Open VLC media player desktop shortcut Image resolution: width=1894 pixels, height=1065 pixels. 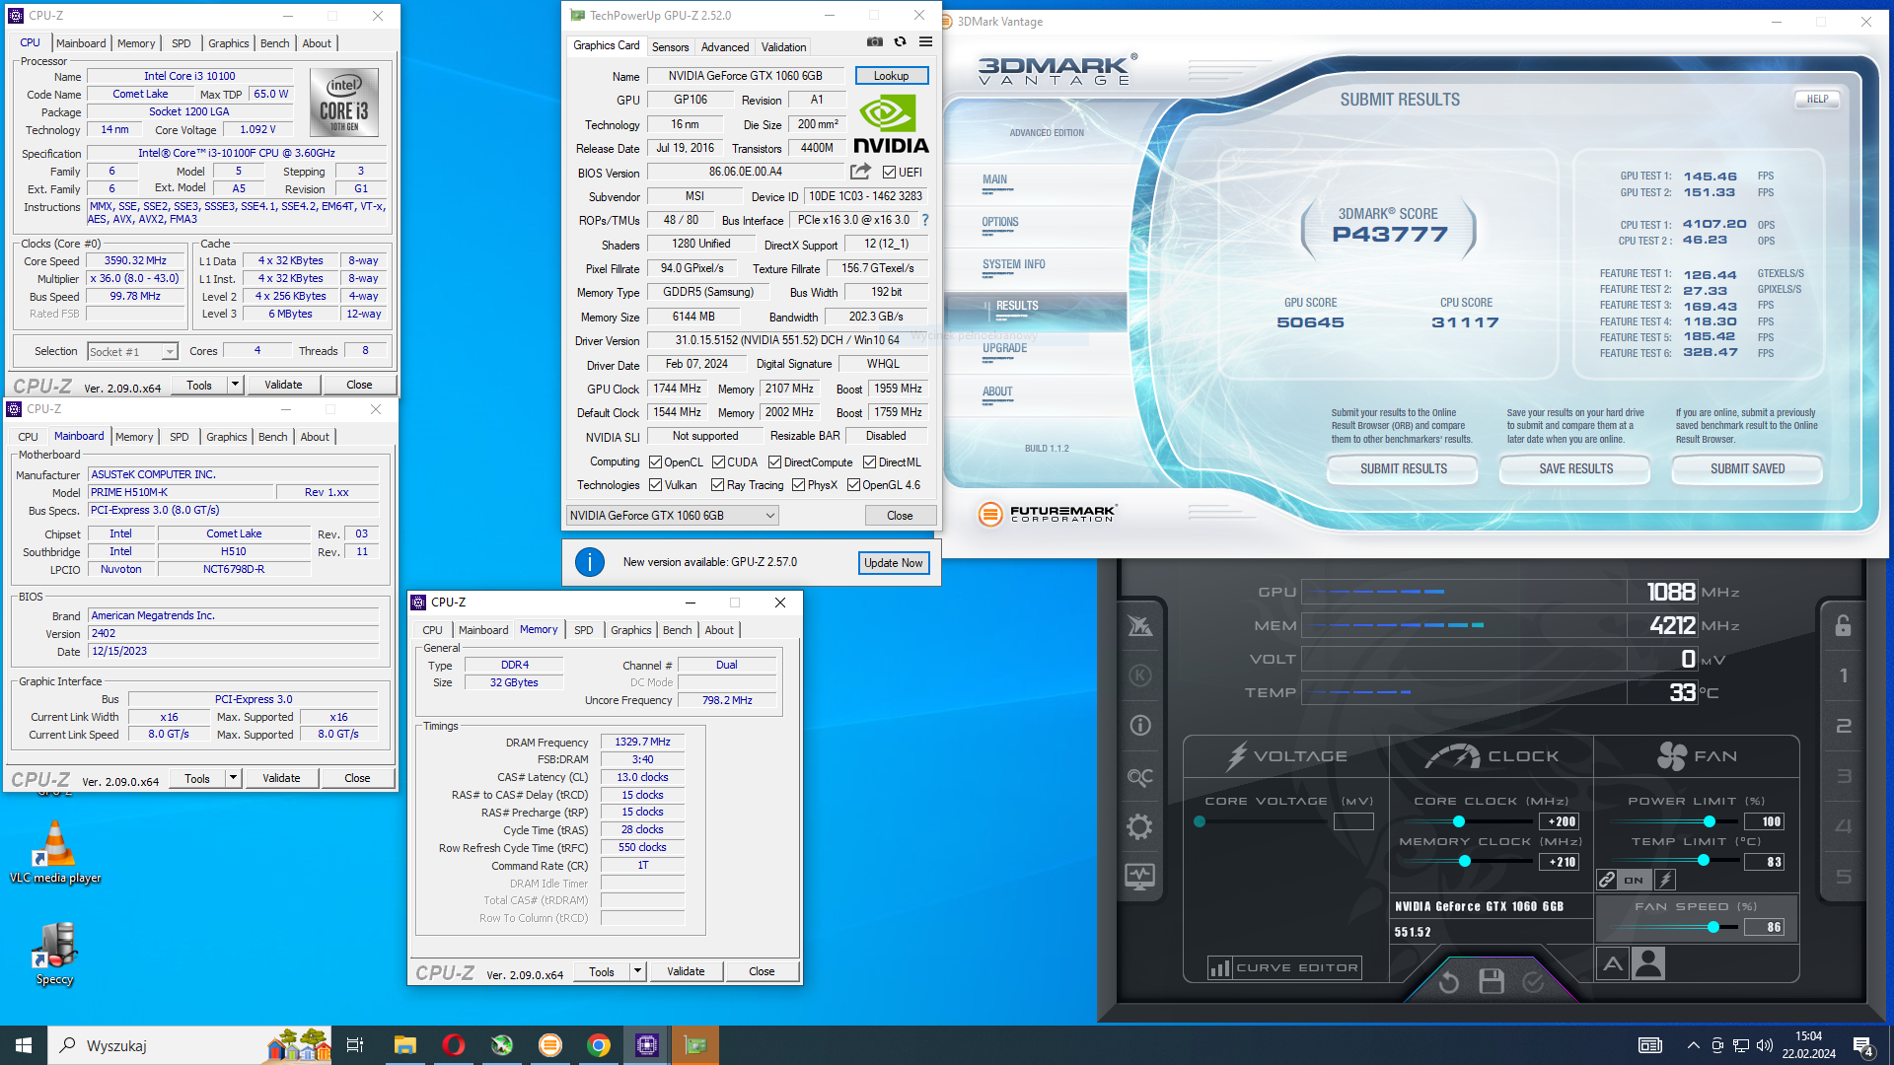tap(55, 853)
